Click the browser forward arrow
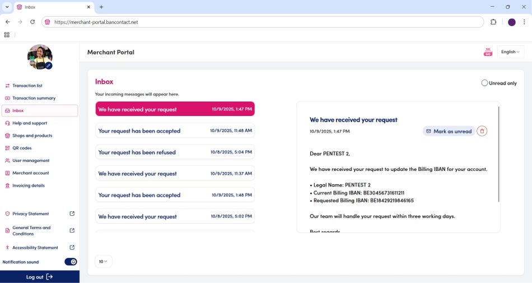Viewport: 532px width, 283px height. (20, 22)
